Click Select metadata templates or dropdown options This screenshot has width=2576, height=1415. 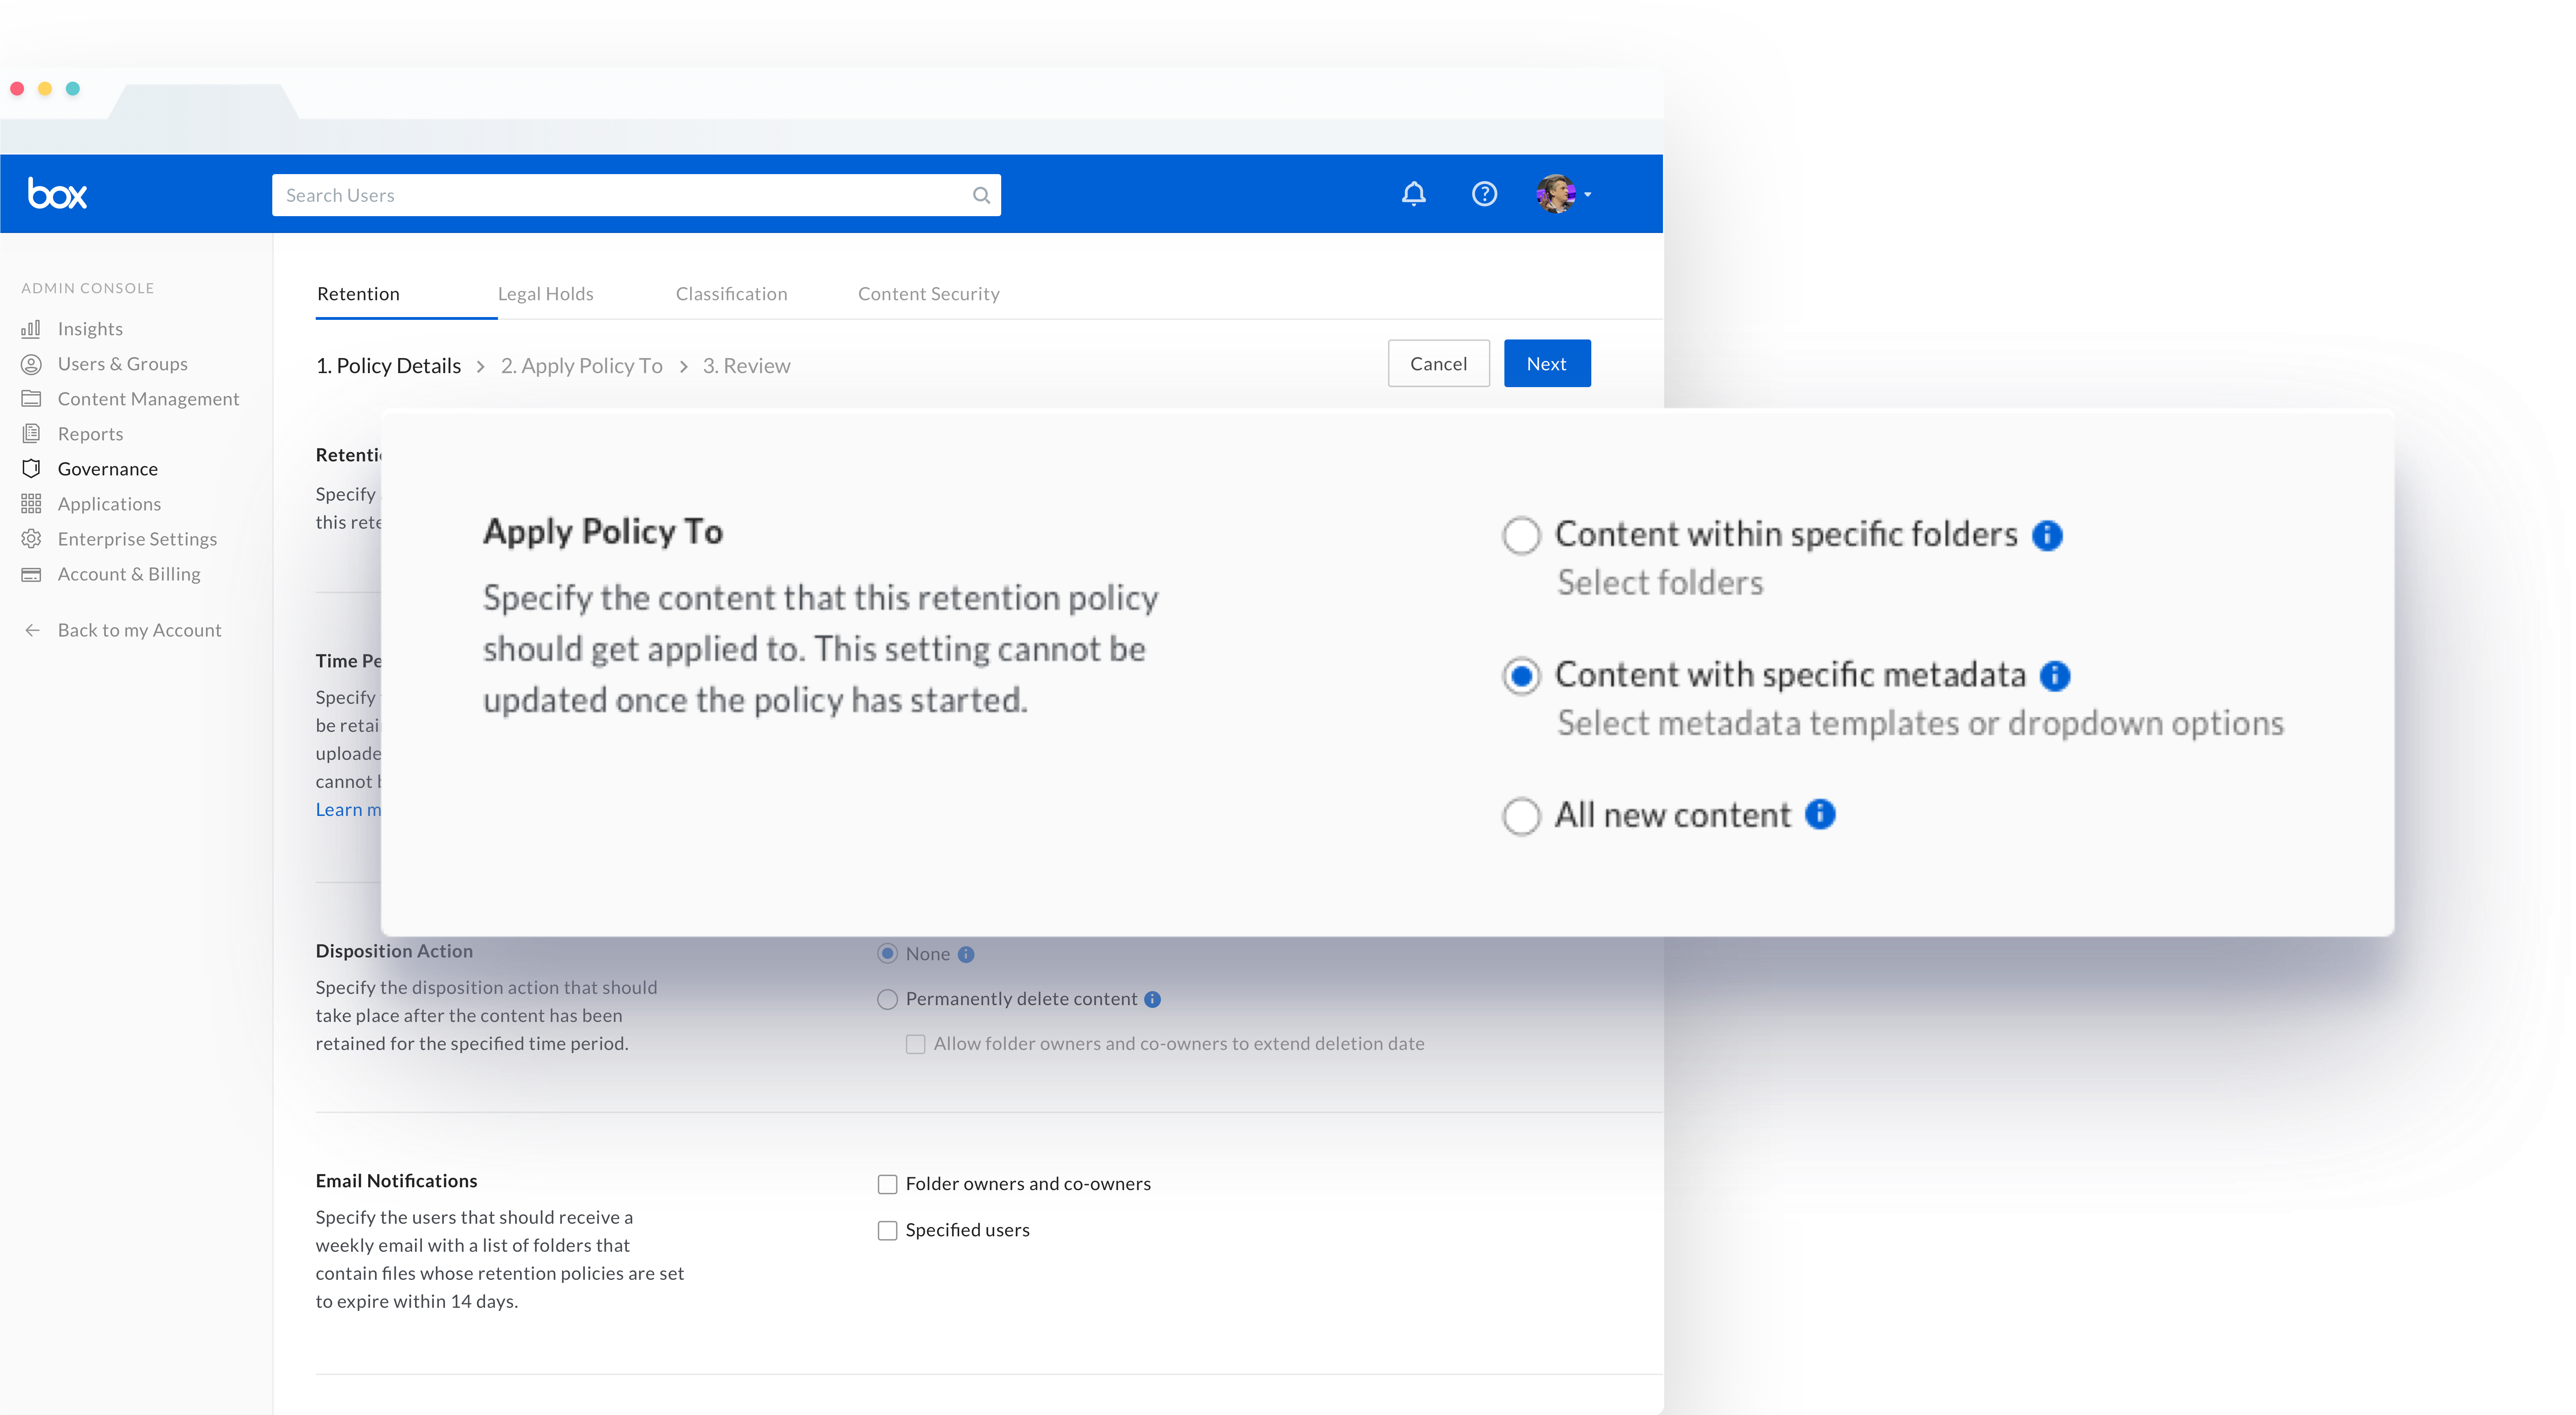1920,724
